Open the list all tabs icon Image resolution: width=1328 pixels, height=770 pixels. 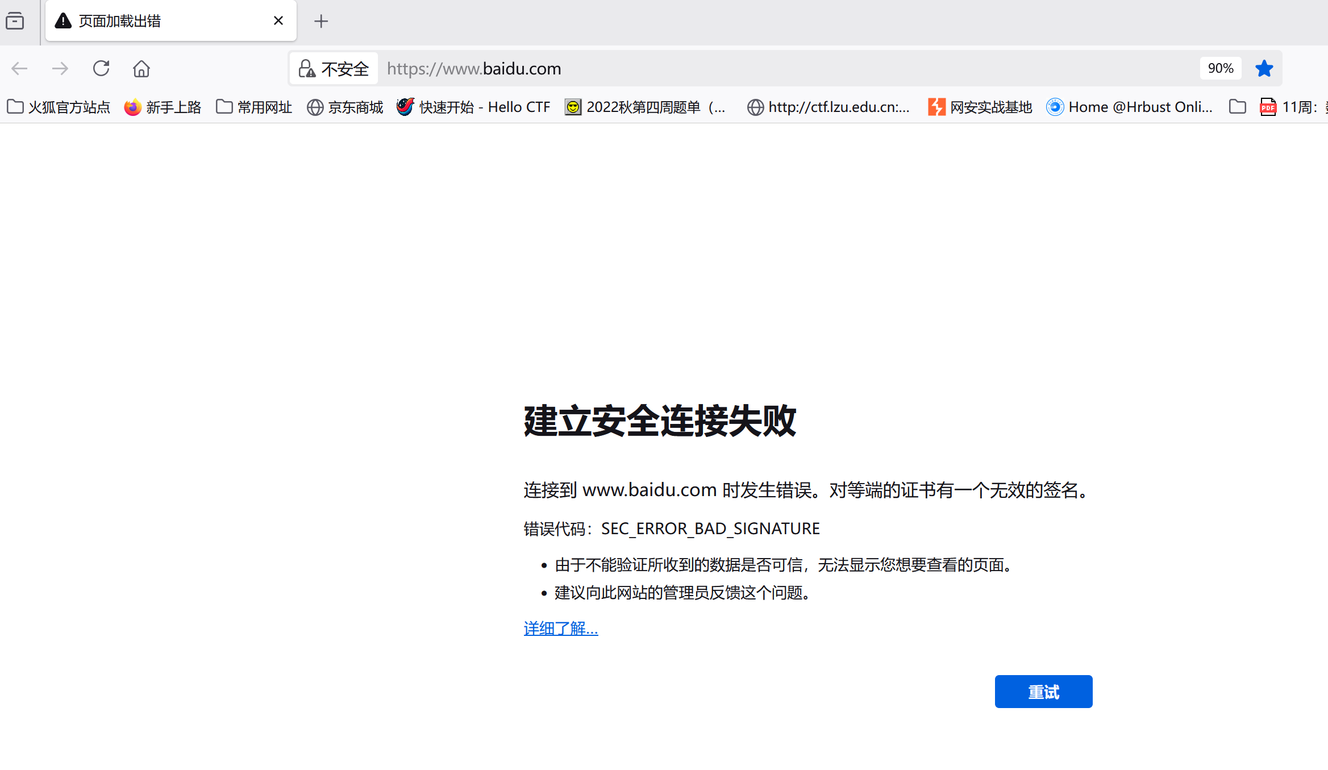tap(15, 22)
